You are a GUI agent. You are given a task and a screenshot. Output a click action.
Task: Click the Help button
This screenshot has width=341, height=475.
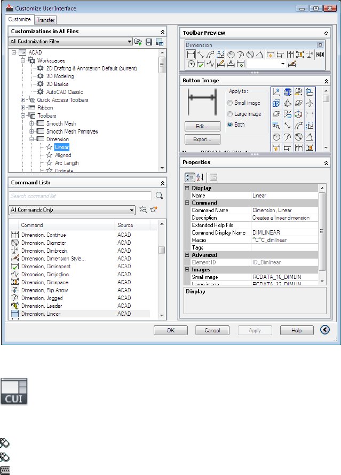tap(297, 330)
